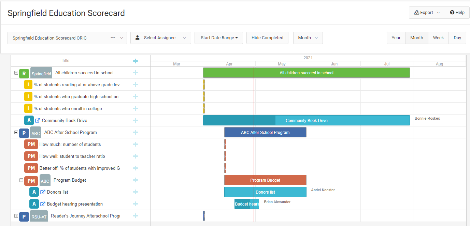Click the A badge beside Community Book Drive
This screenshot has width=470, height=226.
coord(29,120)
